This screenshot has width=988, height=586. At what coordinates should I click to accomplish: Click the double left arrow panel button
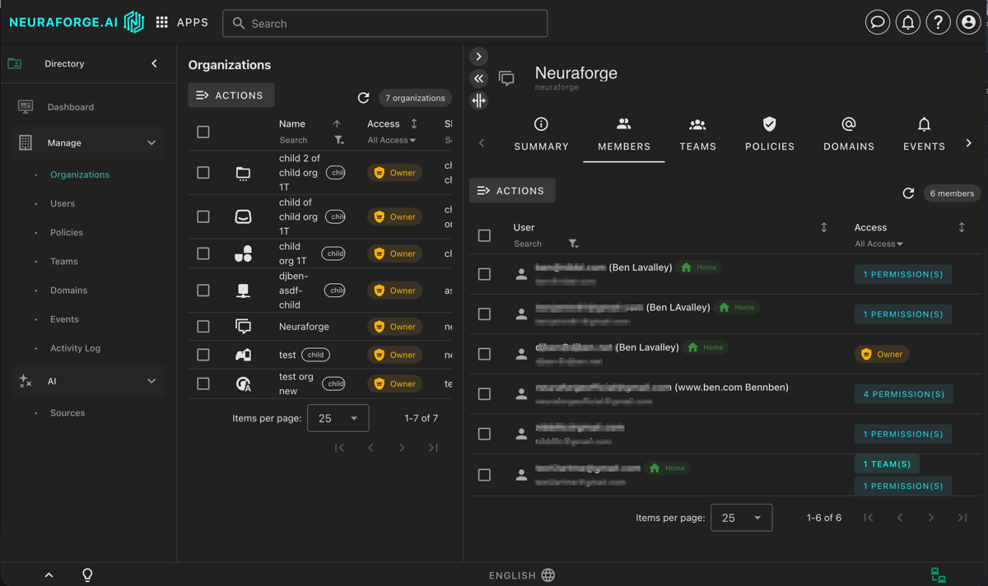click(x=478, y=78)
